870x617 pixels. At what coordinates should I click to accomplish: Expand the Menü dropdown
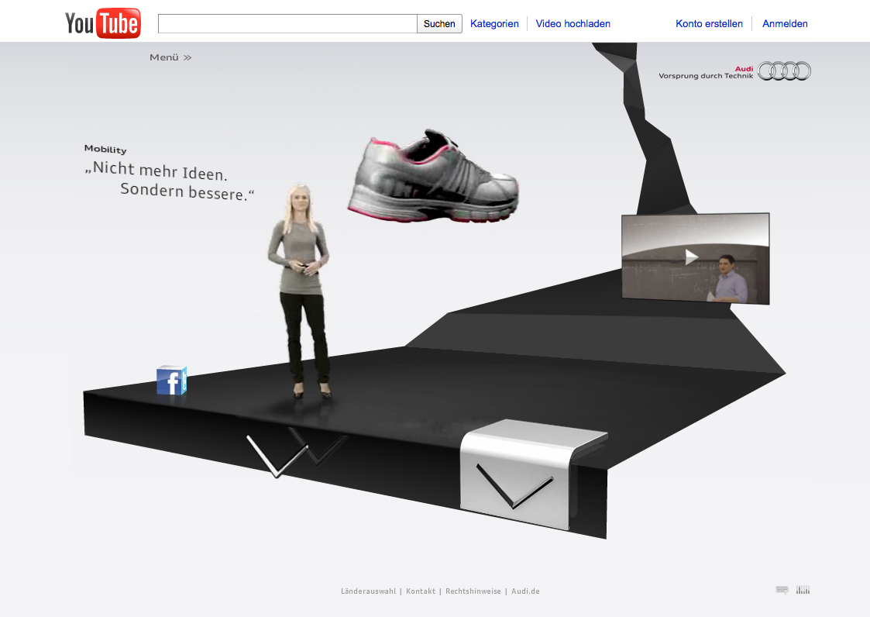click(x=170, y=57)
